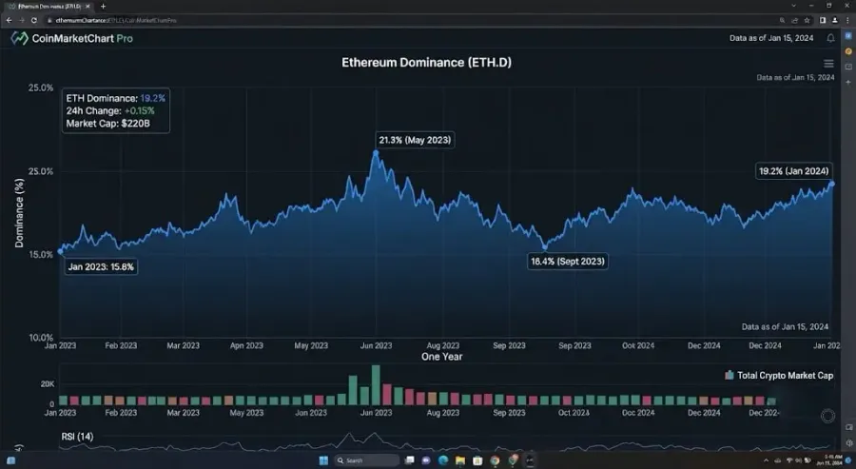
Task: Open the browser profile icon
Action: [x=835, y=20]
